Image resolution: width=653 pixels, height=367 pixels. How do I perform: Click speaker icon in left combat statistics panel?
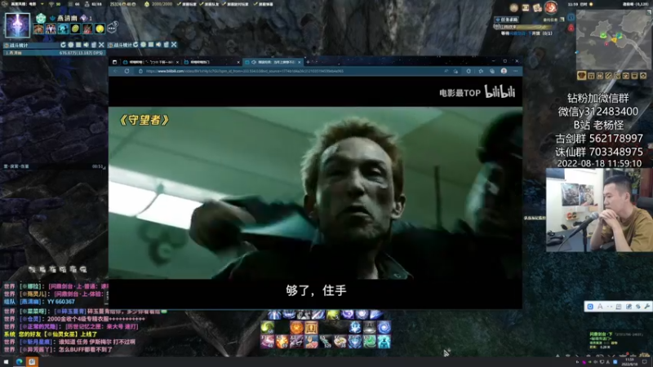86,45
